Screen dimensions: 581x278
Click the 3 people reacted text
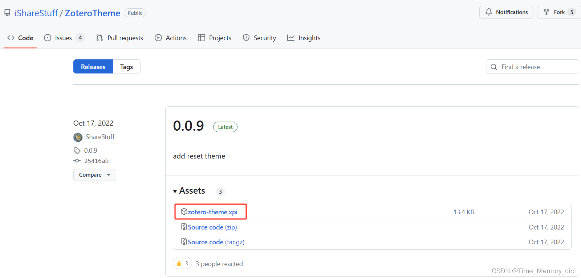point(219,264)
